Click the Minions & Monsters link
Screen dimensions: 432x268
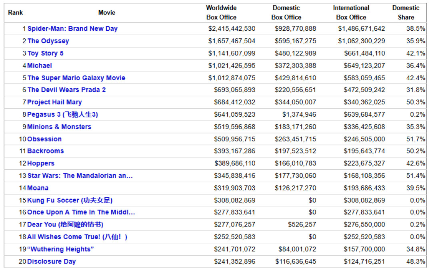click(59, 127)
